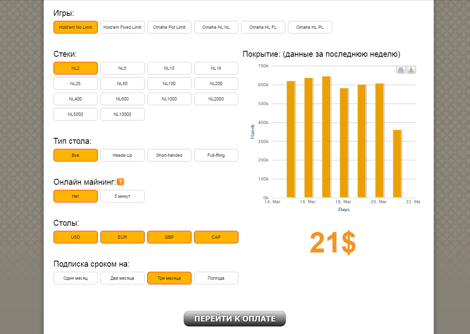Enable the NL600 stake
Viewport: 470px width, 334px height.
(x=122, y=99)
